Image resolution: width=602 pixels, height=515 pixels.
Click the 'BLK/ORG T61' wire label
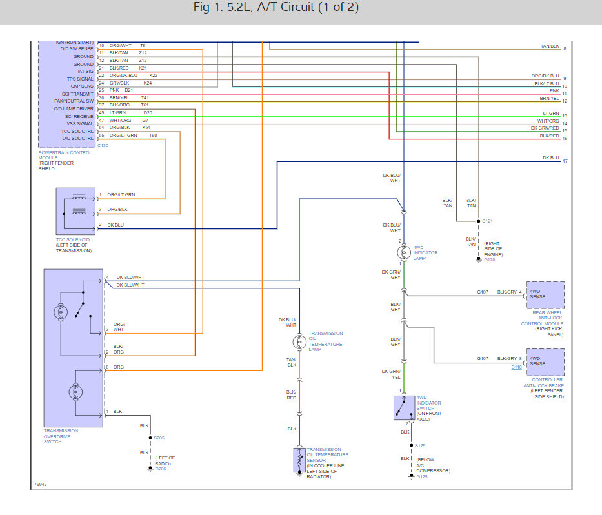pos(129,105)
